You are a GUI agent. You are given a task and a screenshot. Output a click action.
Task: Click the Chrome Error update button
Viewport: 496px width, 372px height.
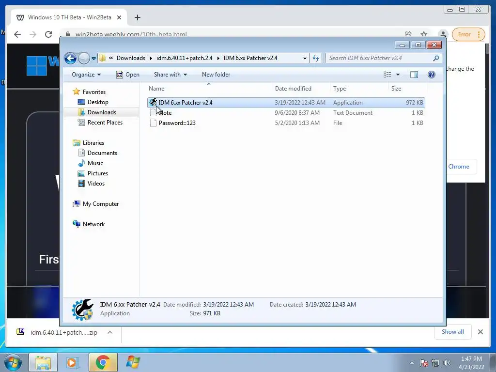point(468,34)
